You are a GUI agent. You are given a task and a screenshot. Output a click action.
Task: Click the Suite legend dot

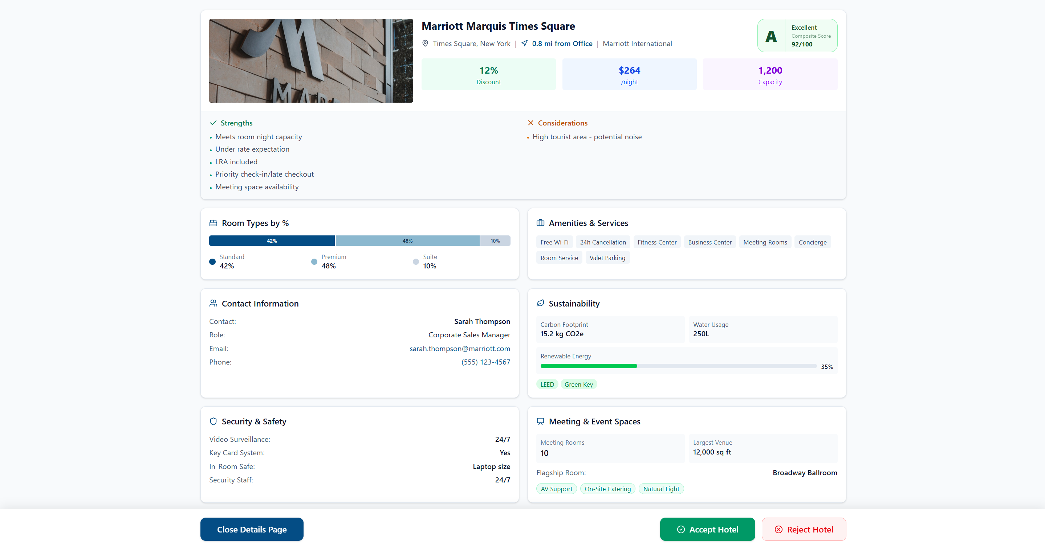point(416,262)
